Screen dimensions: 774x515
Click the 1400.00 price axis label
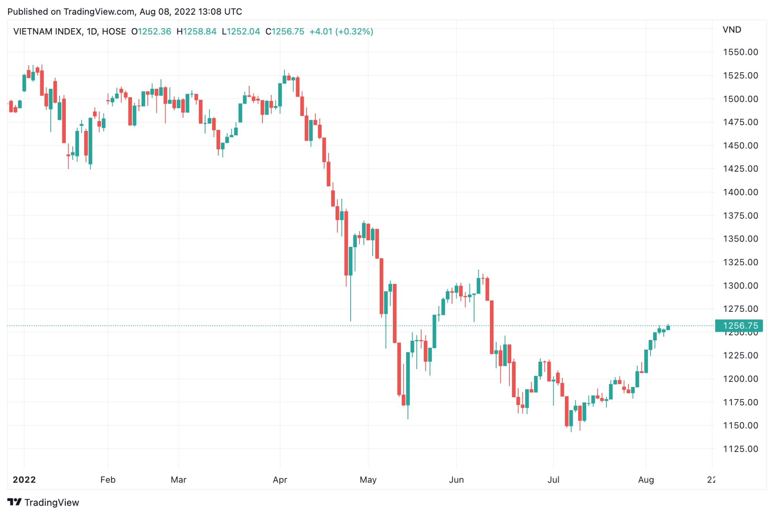click(x=740, y=192)
